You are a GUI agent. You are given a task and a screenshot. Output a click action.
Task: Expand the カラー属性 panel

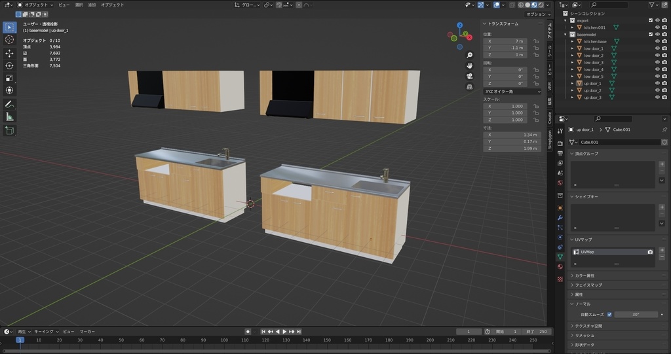tap(584, 275)
